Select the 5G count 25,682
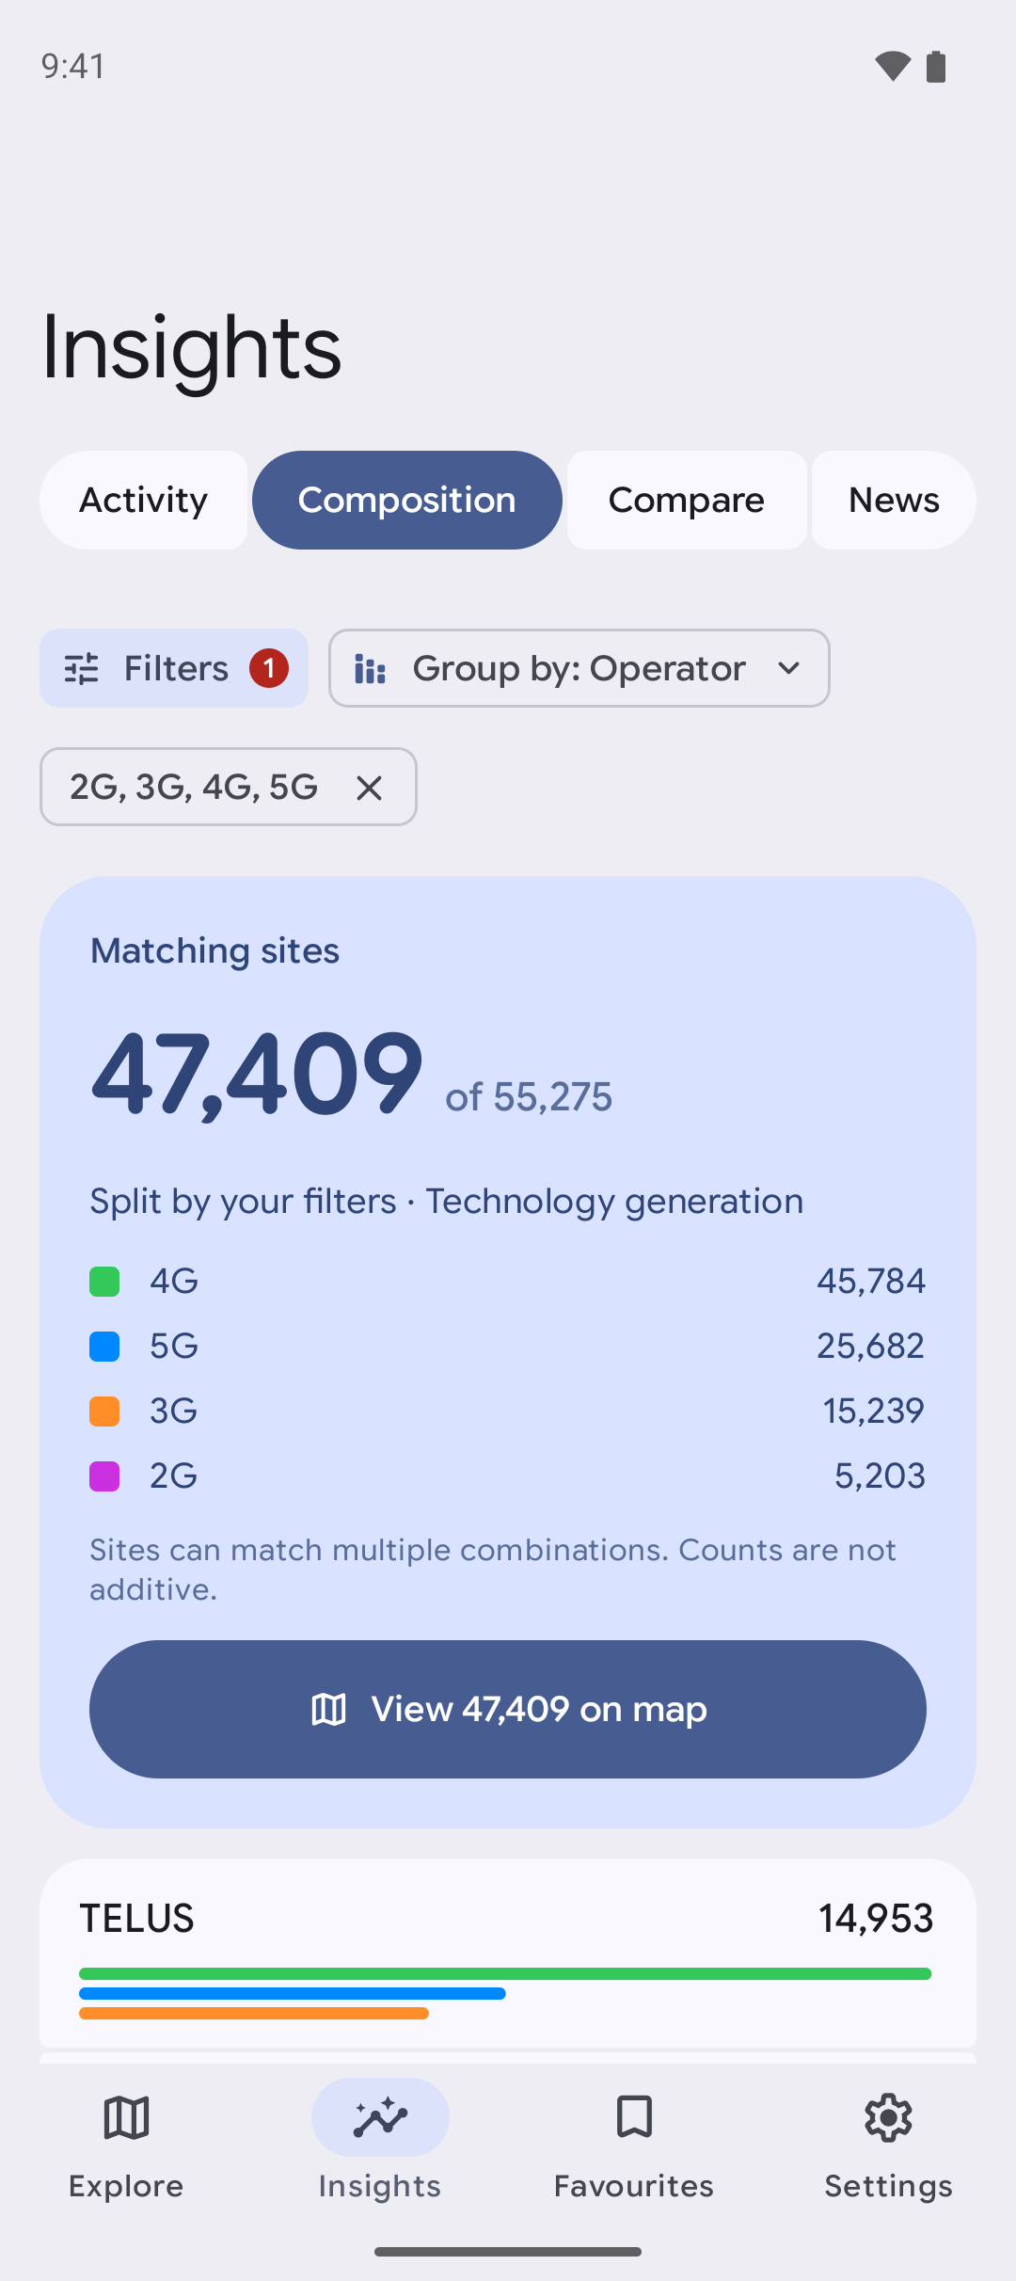This screenshot has width=1016, height=2281. 871,1346
